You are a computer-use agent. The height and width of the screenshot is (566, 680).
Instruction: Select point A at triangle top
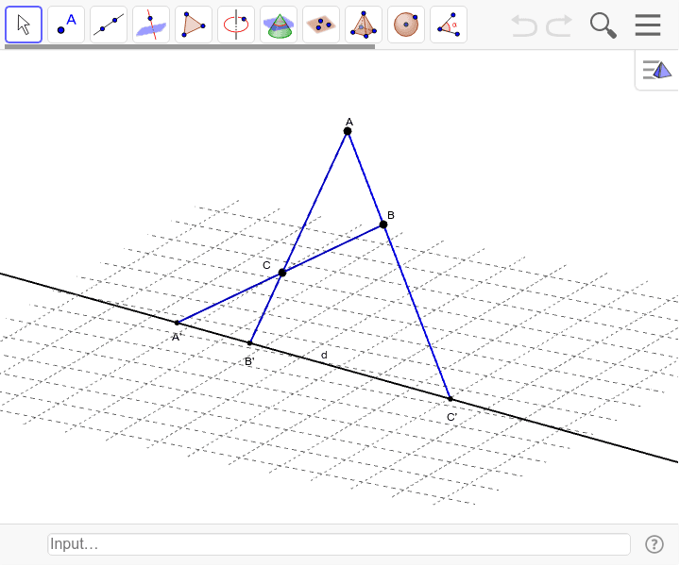pyautogui.click(x=348, y=131)
